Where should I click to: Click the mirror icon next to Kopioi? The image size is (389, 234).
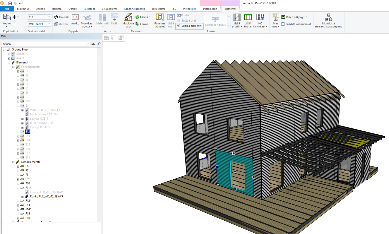tap(14, 24)
